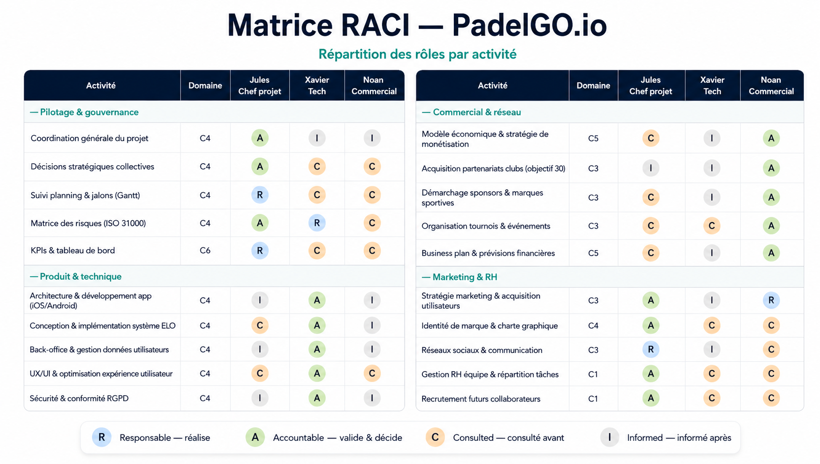Screen dimensions: 820x464
Task: Select the Produit & technique section header
Action: tap(214, 276)
